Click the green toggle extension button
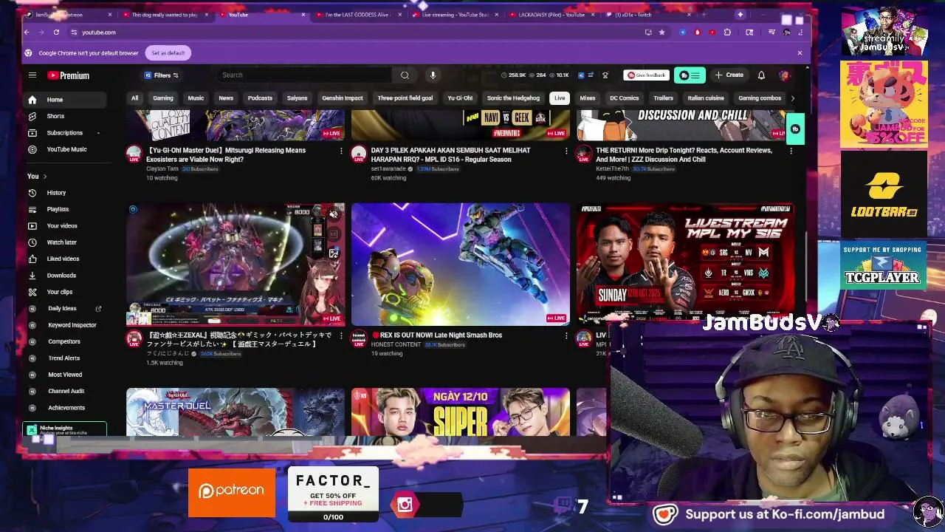Viewport: 945px width, 532px height. pos(690,75)
